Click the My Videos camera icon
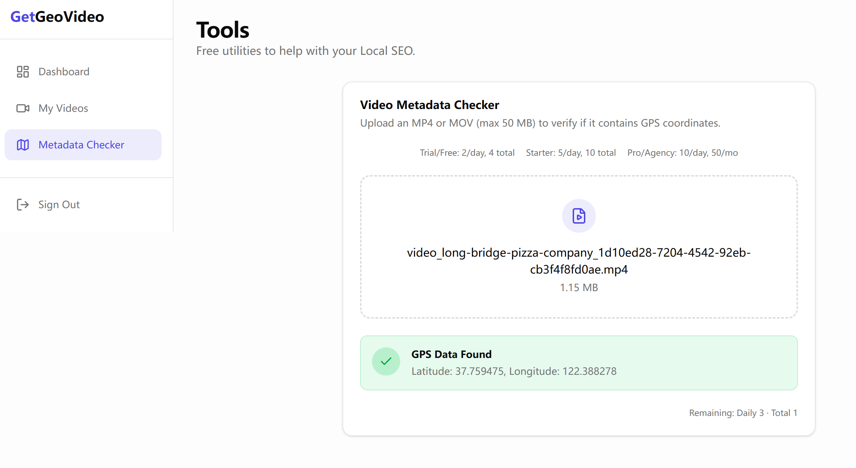This screenshot has height=468, width=856. (23, 108)
